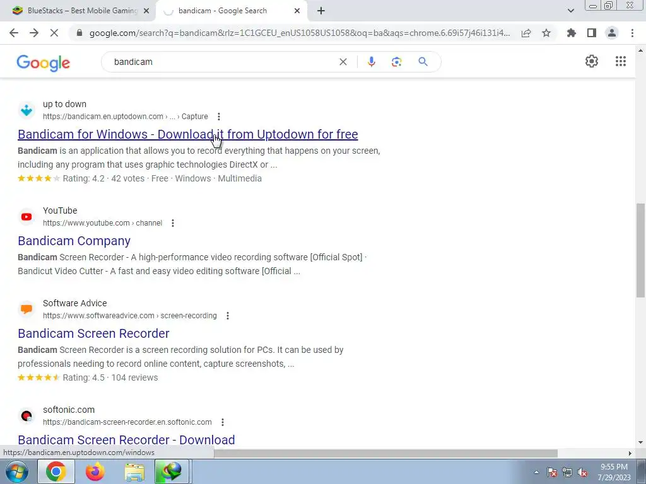
Task: Click the scroll-down arrow
Action: [x=640, y=442]
